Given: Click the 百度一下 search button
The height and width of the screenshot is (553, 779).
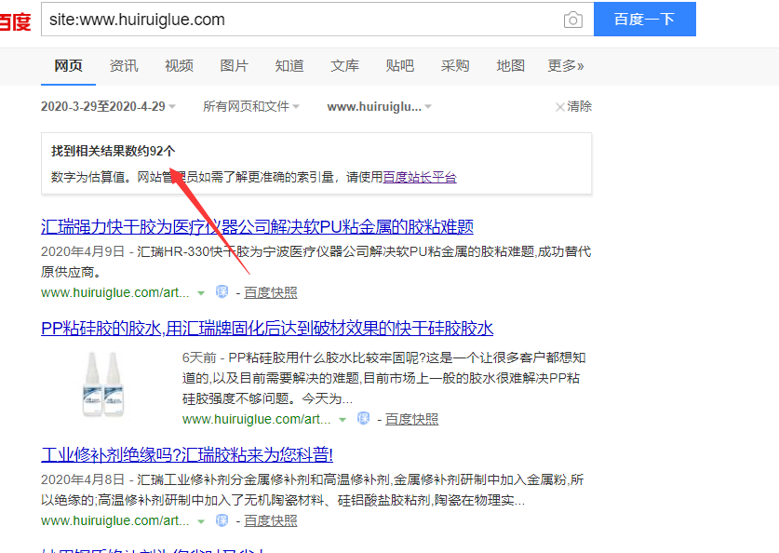Looking at the screenshot, I should tap(644, 20).
